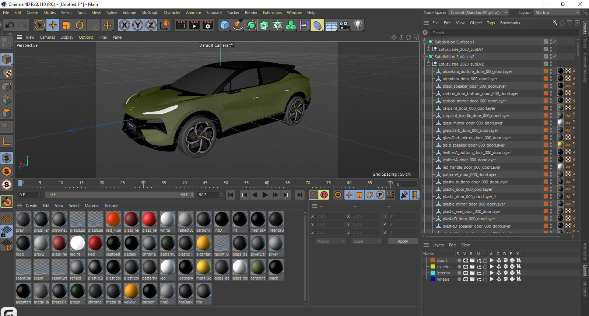
Task: Click the Enable Axis L icon
Action: tap(7, 141)
